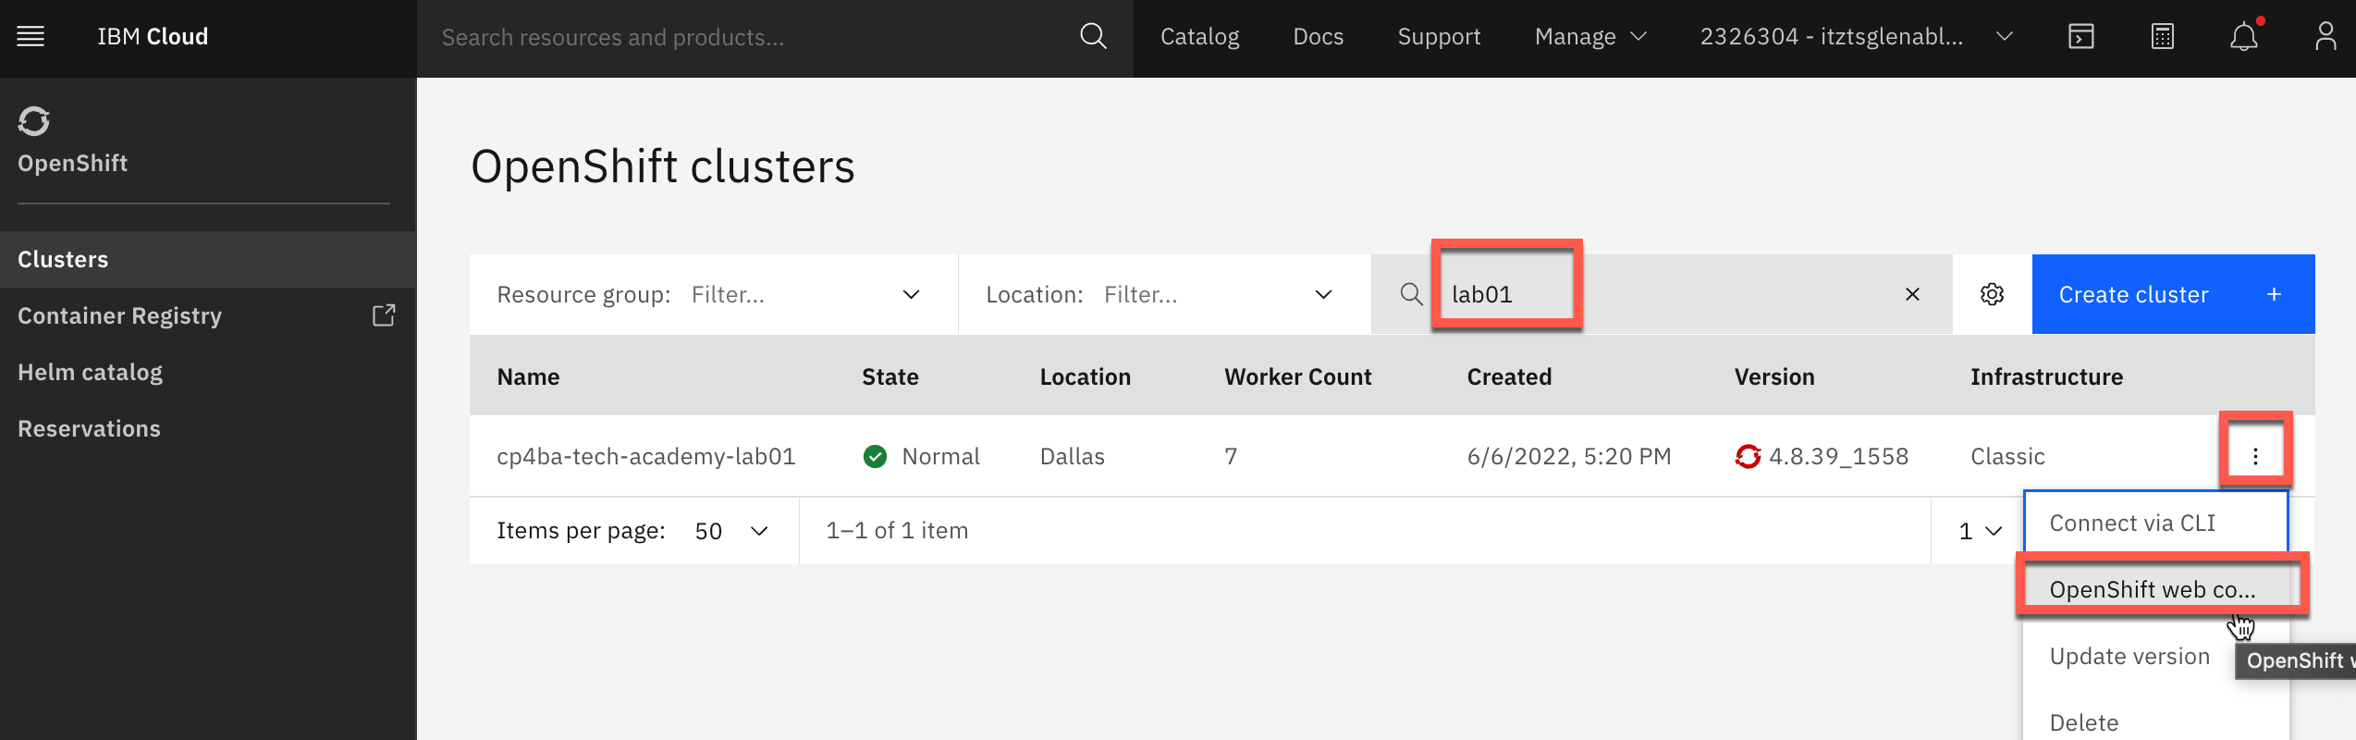Click the Create cluster button
Image resolution: width=2356 pixels, height=740 pixels.
(x=2173, y=294)
